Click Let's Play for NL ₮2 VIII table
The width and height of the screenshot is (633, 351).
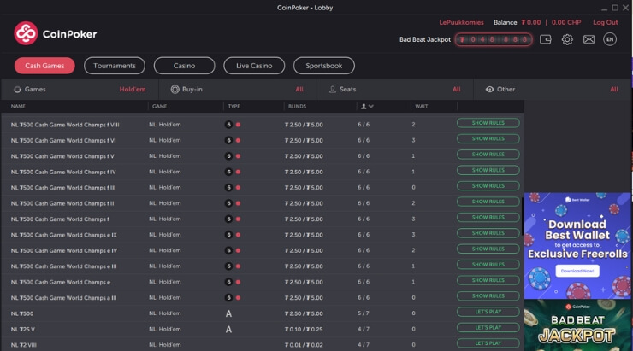tap(488, 343)
